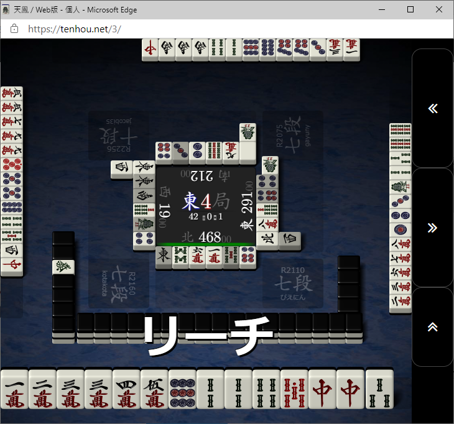This screenshot has height=424, width=454.
Task: Click the 北 discard in right player's pond
Action: tap(267, 241)
